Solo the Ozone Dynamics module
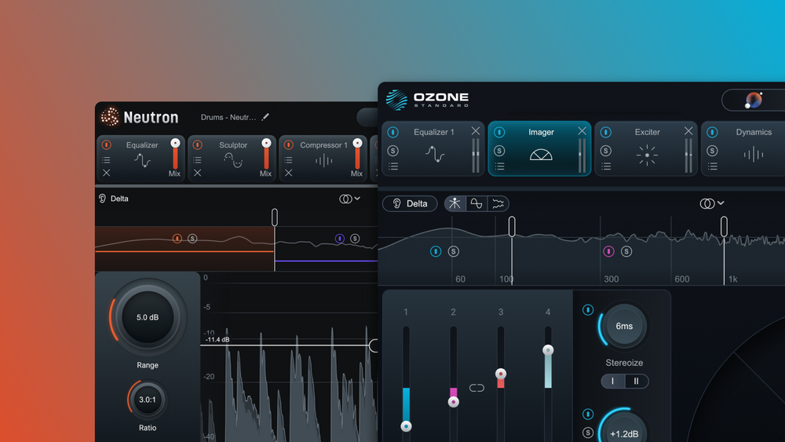The image size is (785, 442). coord(712,151)
